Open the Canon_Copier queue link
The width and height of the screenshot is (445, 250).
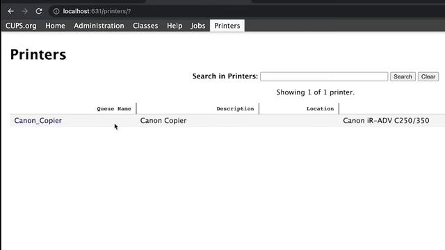point(38,120)
